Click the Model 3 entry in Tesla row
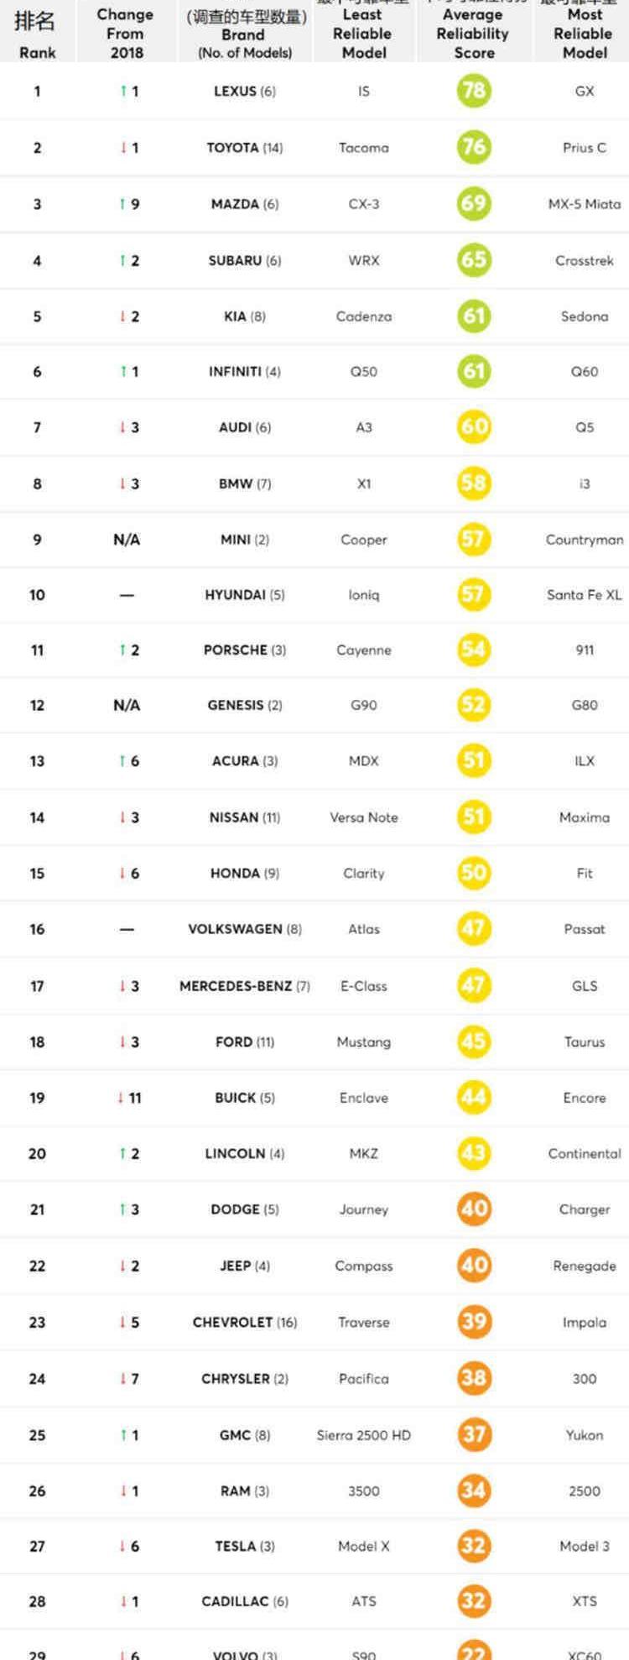Viewport: 629px width, 1660px height. (585, 1546)
